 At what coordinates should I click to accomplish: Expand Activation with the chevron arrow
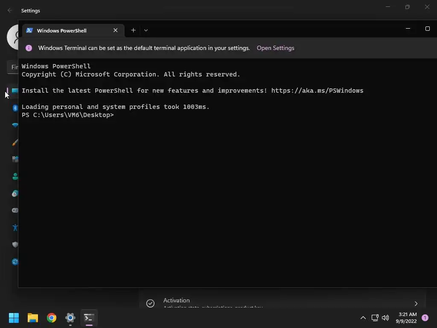point(416,304)
